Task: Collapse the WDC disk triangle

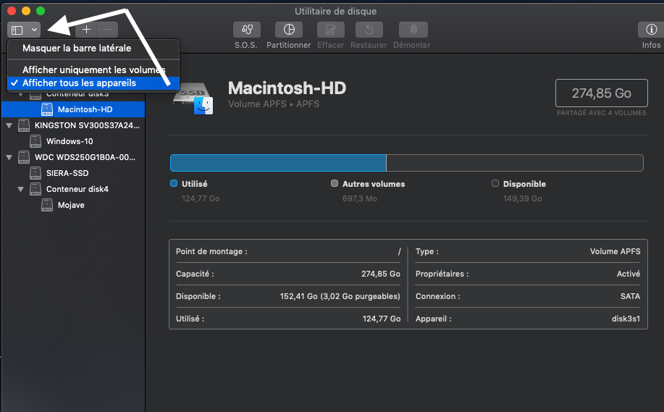Action: (9, 157)
